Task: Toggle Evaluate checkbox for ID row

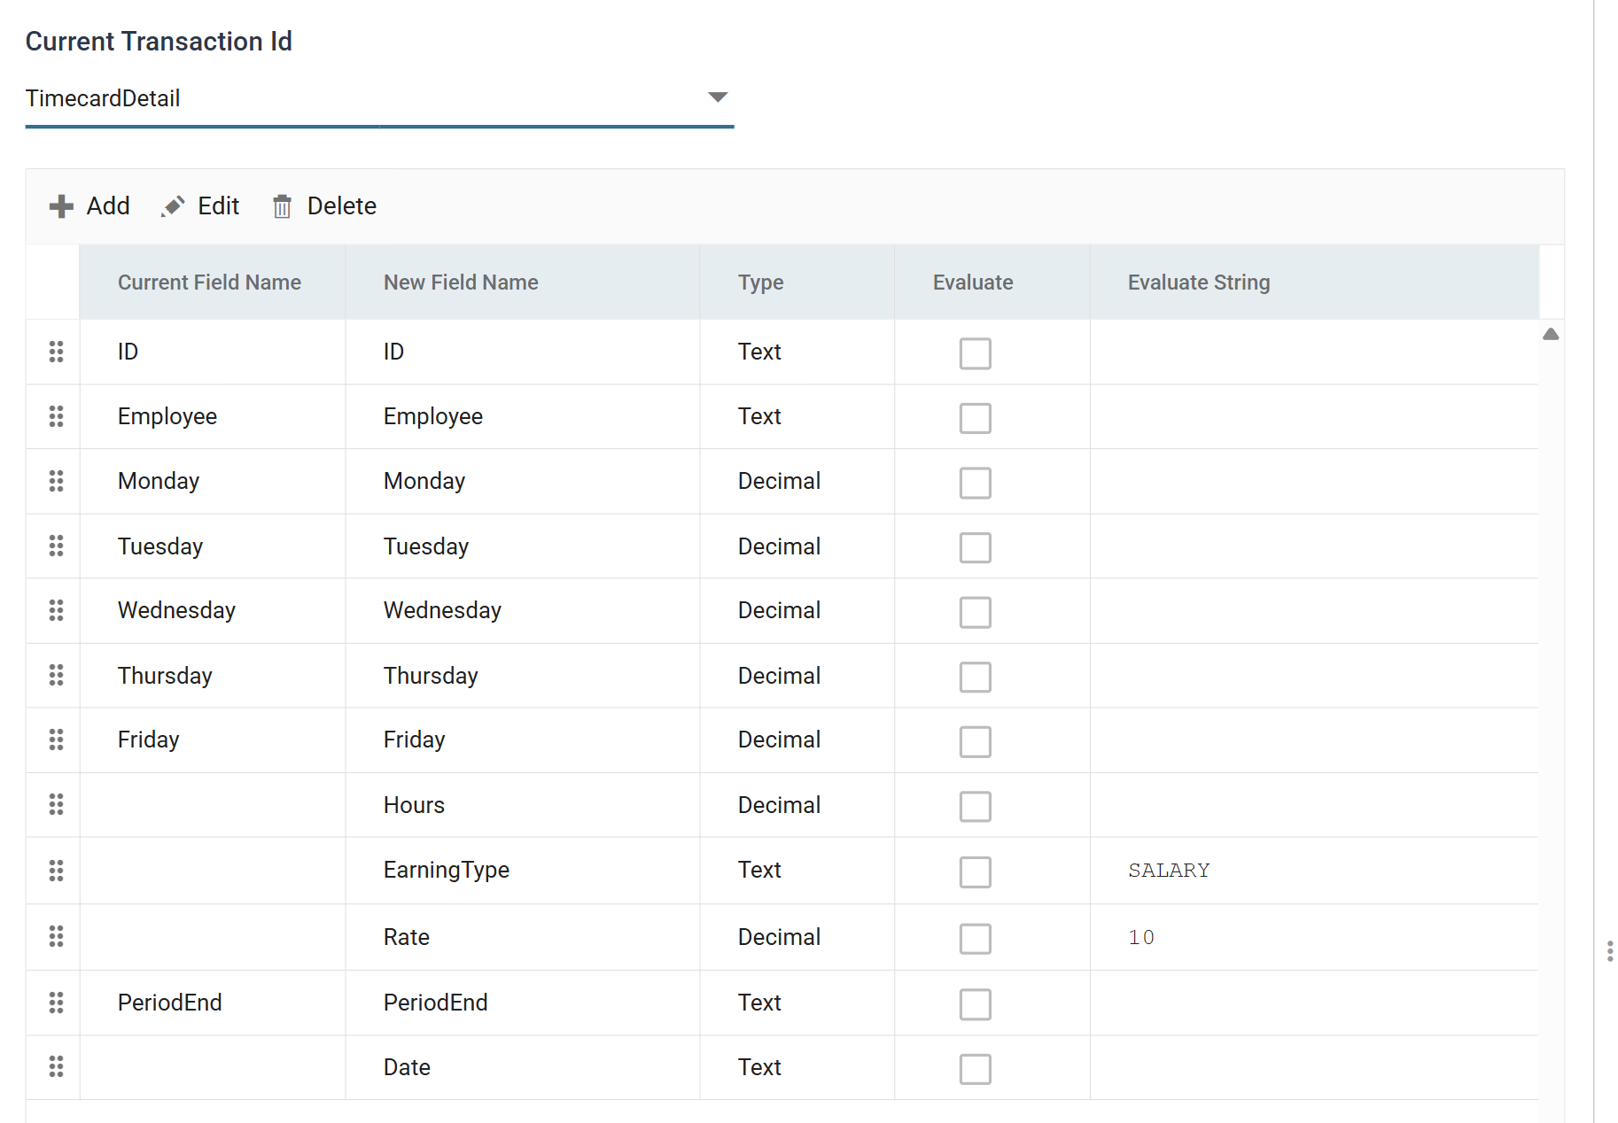Action: (975, 353)
